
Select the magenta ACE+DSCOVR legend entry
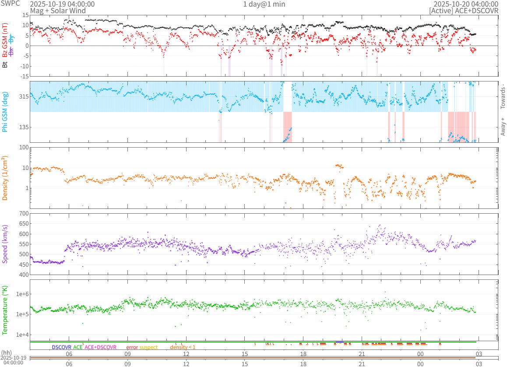pos(100,347)
